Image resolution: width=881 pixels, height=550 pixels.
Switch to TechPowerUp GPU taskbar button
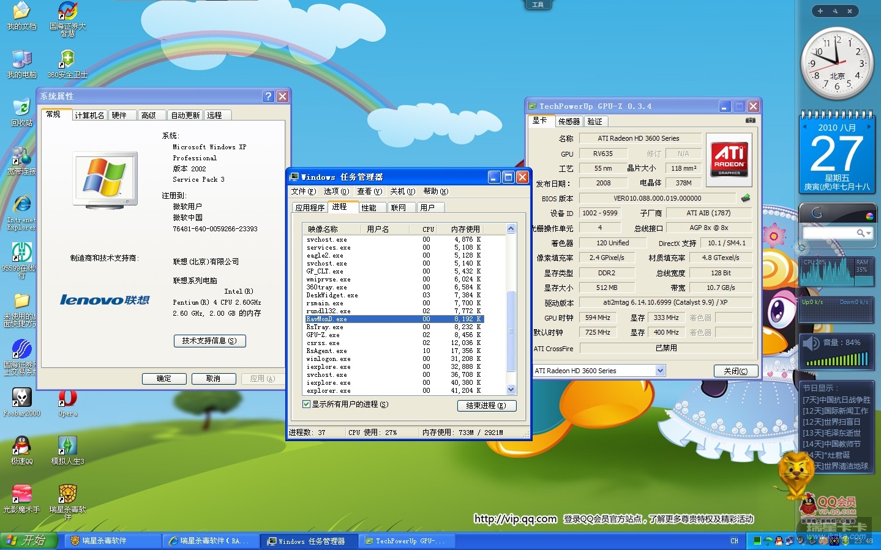[x=407, y=541]
